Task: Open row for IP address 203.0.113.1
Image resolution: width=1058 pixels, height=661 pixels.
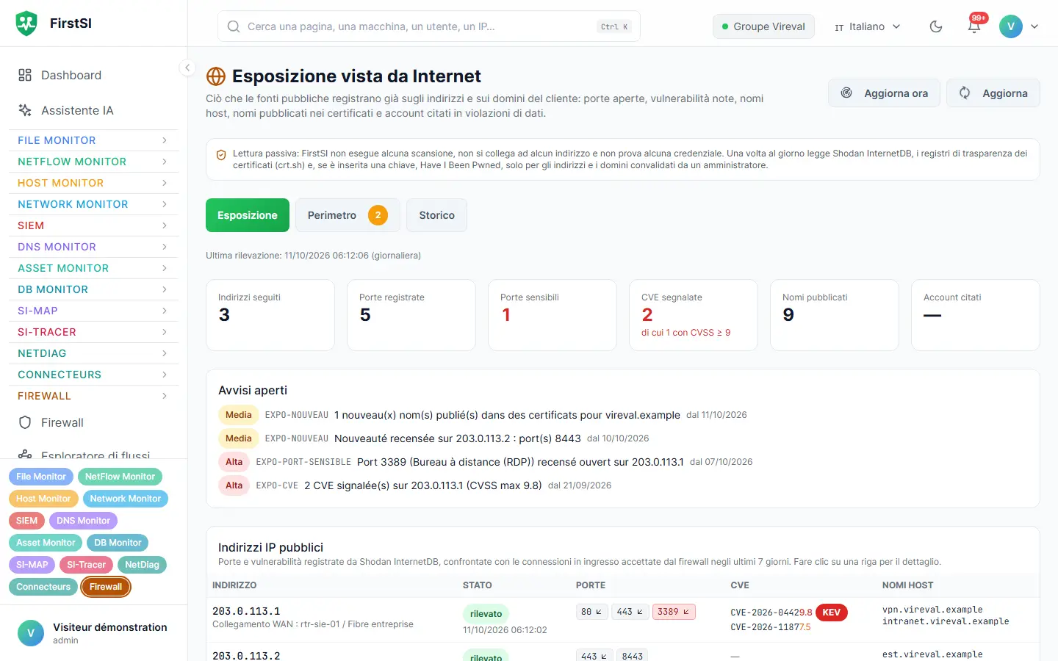Action: tap(623, 619)
